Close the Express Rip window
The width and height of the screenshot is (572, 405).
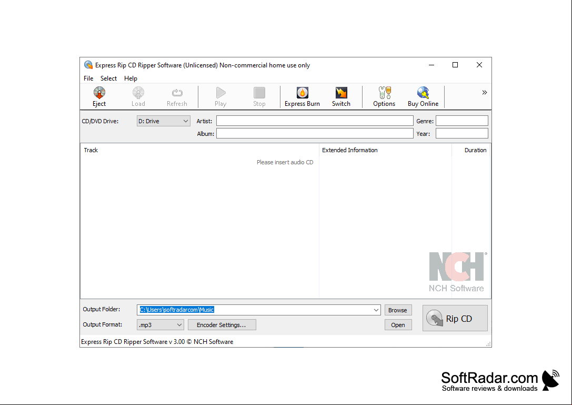pyautogui.click(x=479, y=65)
